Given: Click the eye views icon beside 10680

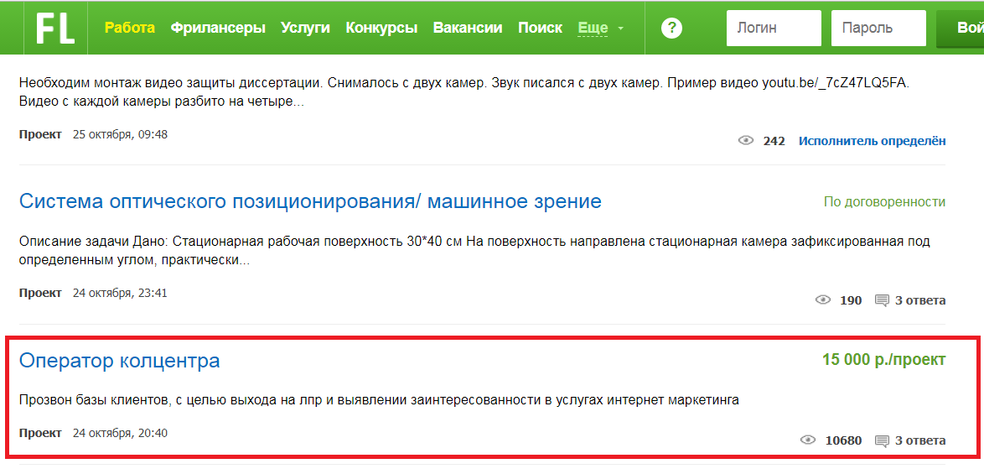Looking at the screenshot, I should [808, 440].
